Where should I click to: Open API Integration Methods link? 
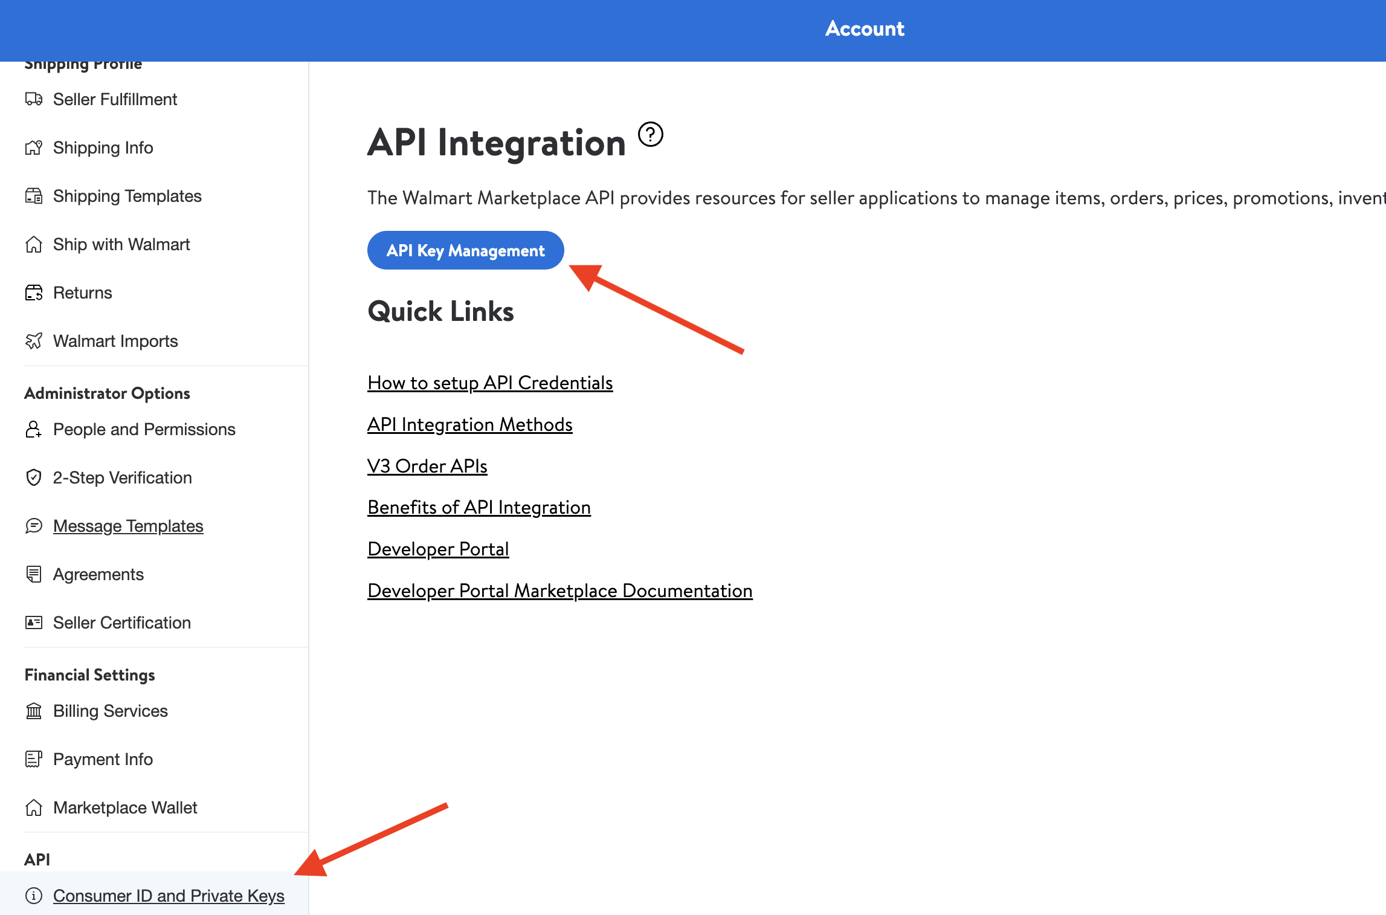[470, 424]
